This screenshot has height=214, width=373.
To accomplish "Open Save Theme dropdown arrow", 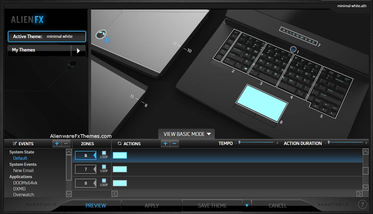I will (247, 206).
